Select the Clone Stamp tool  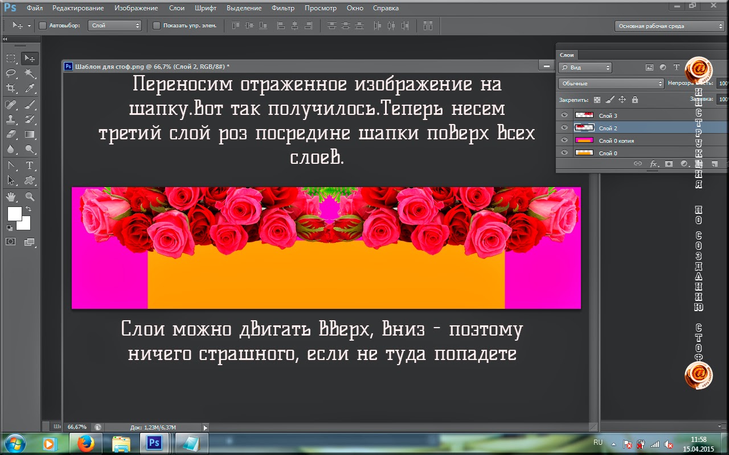(11, 119)
